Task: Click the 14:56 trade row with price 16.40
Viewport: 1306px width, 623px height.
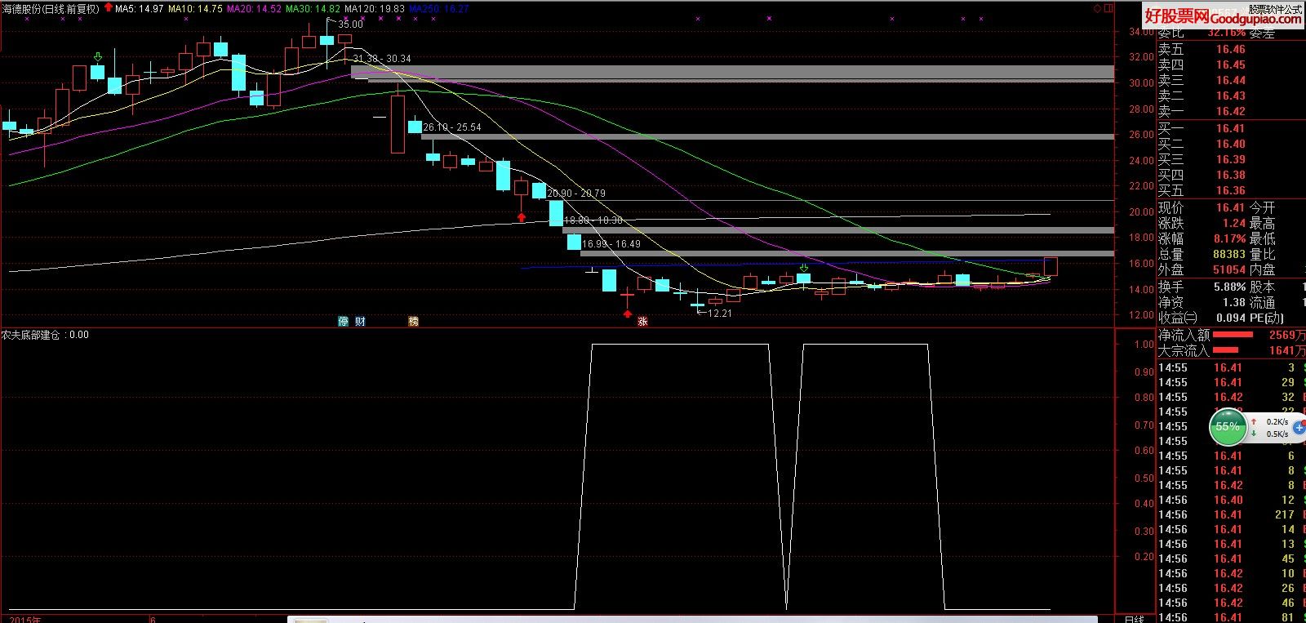Action: [1232, 500]
